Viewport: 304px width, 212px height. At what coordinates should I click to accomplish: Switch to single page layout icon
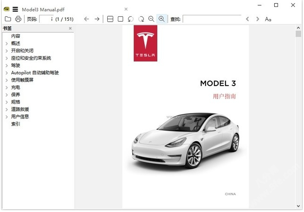[x=120, y=19]
